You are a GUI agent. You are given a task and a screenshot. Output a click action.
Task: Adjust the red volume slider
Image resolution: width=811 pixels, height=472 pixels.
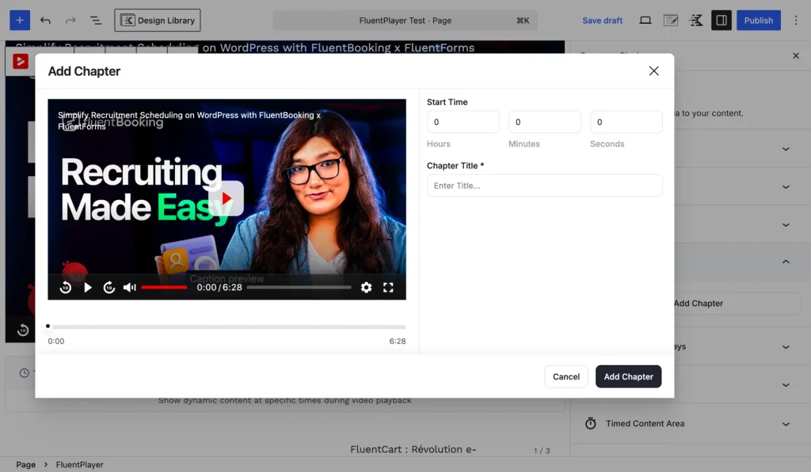tap(164, 287)
